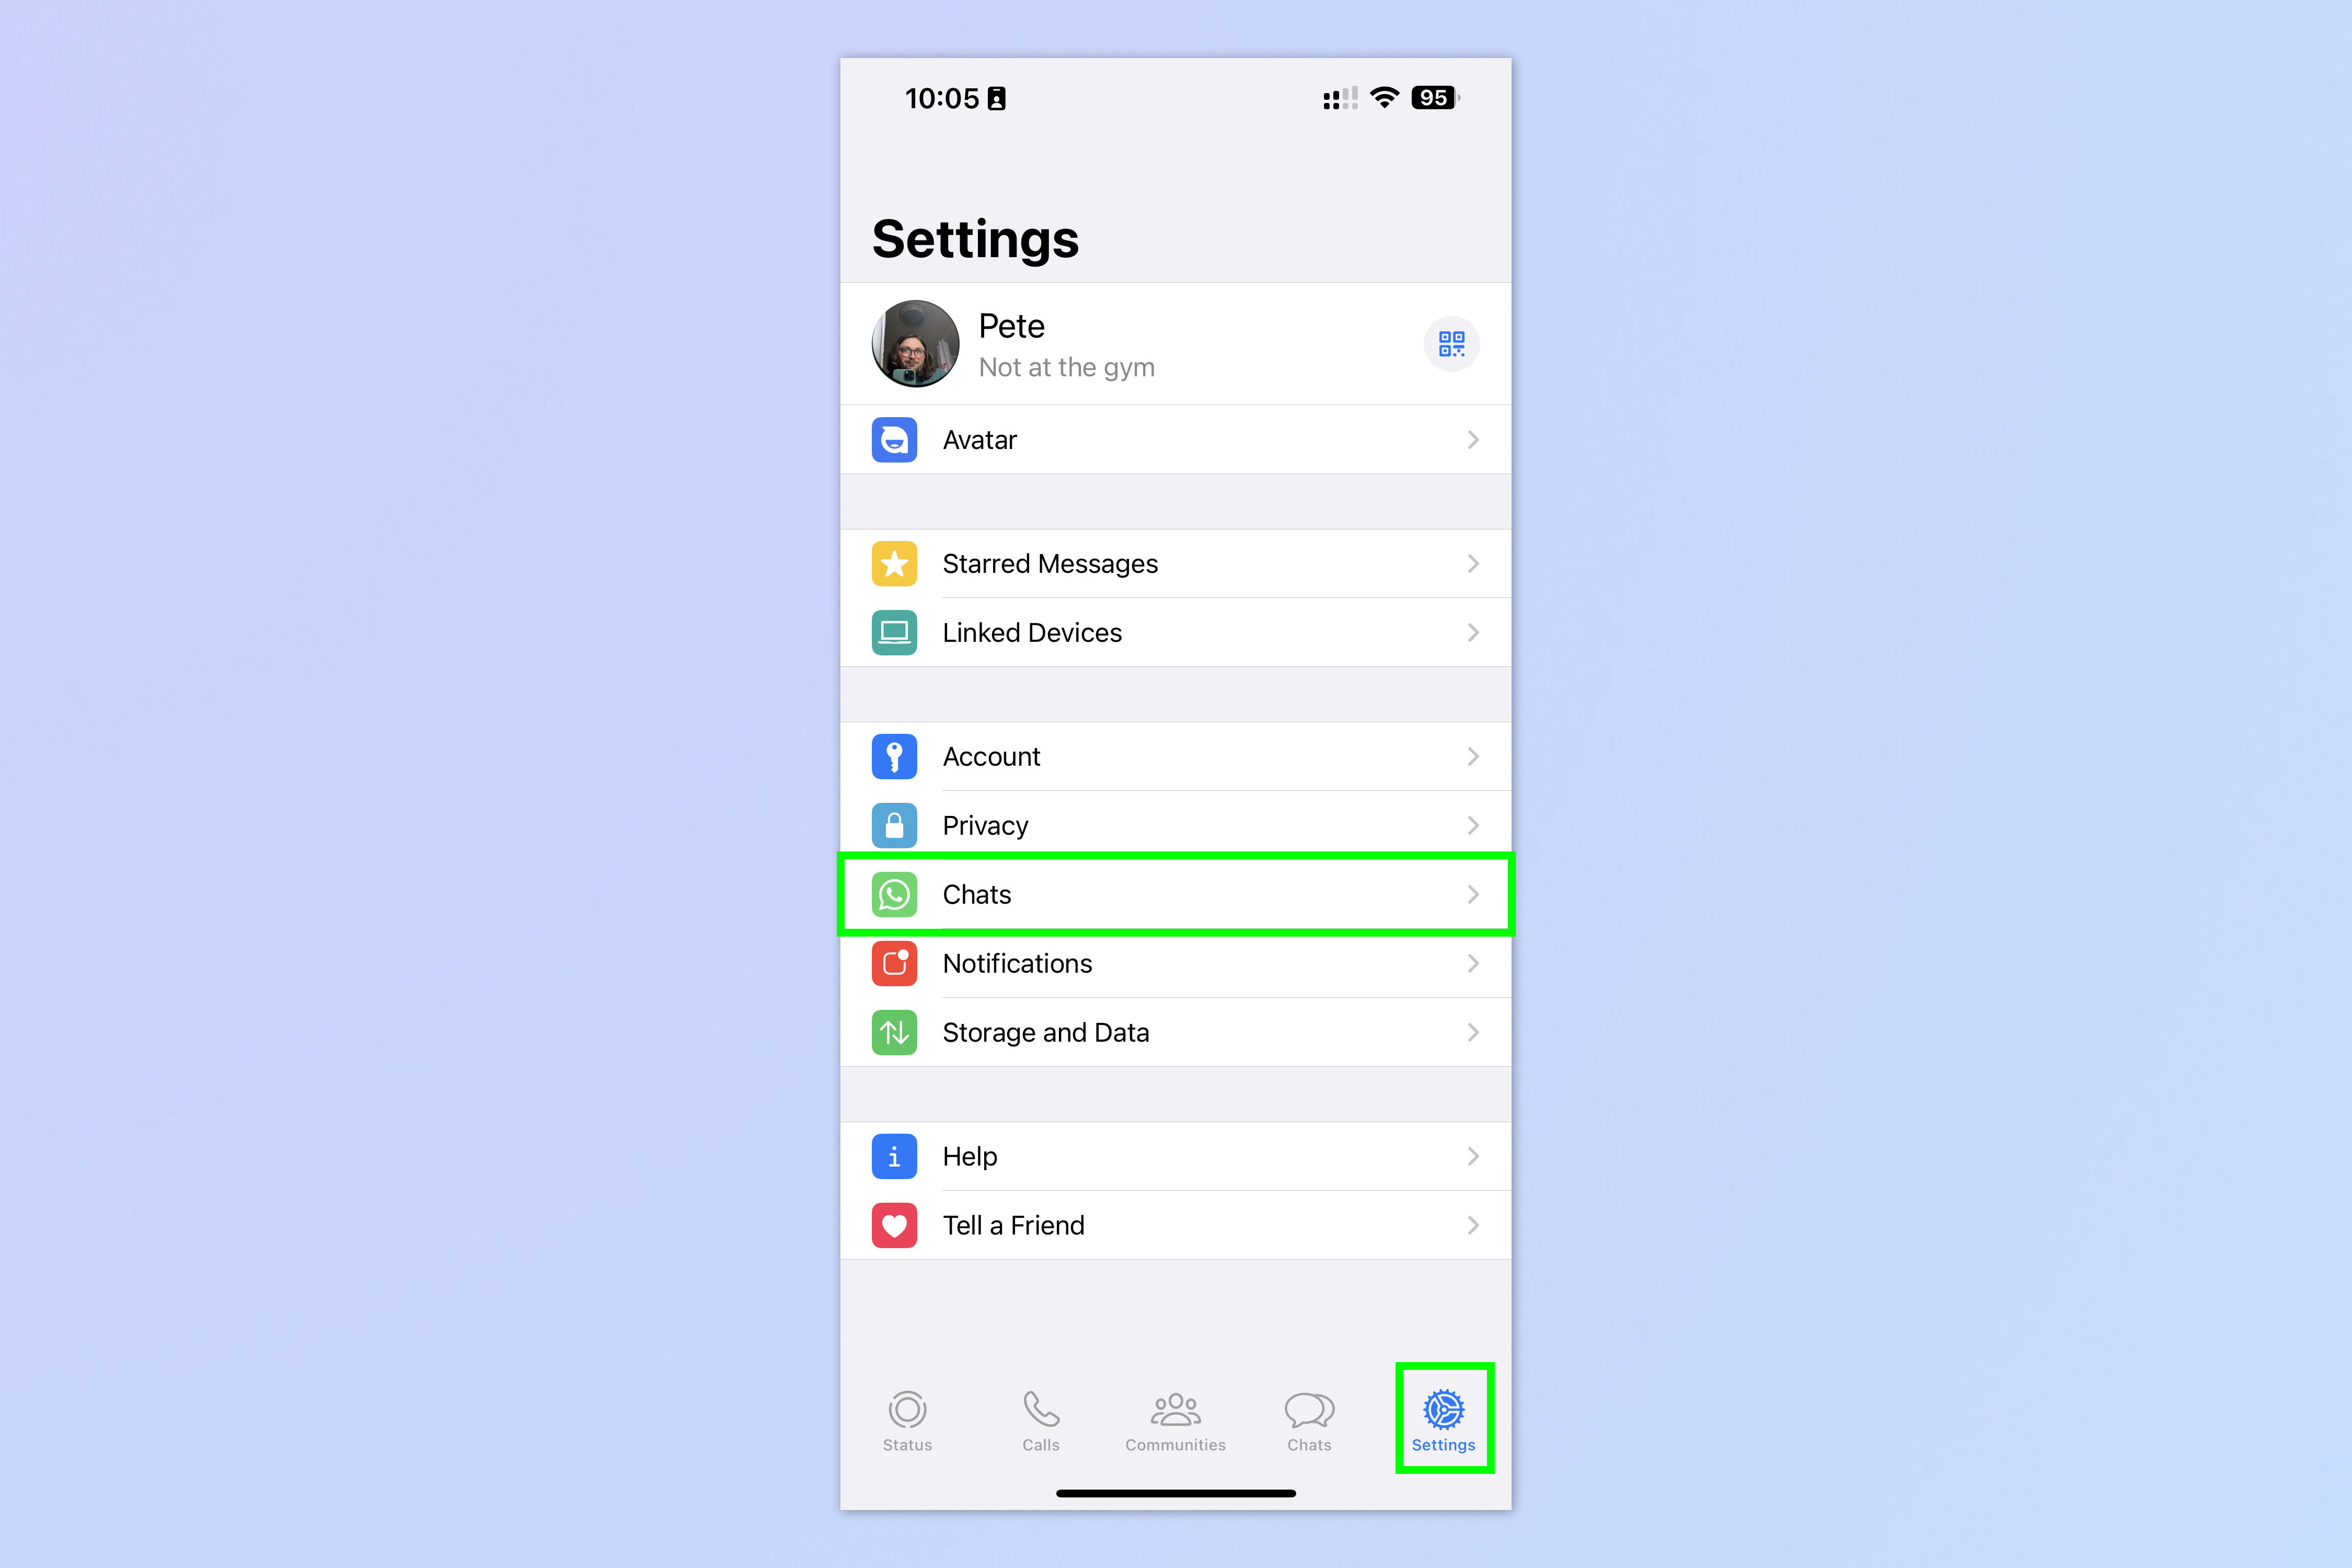Open the Starred Messages section
2352x1568 pixels.
click(1176, 563)
